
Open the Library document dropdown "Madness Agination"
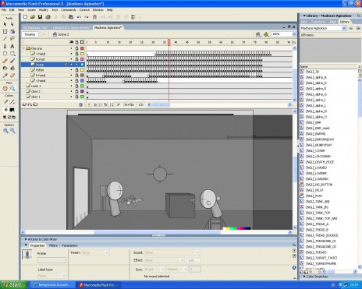[344, 28]
